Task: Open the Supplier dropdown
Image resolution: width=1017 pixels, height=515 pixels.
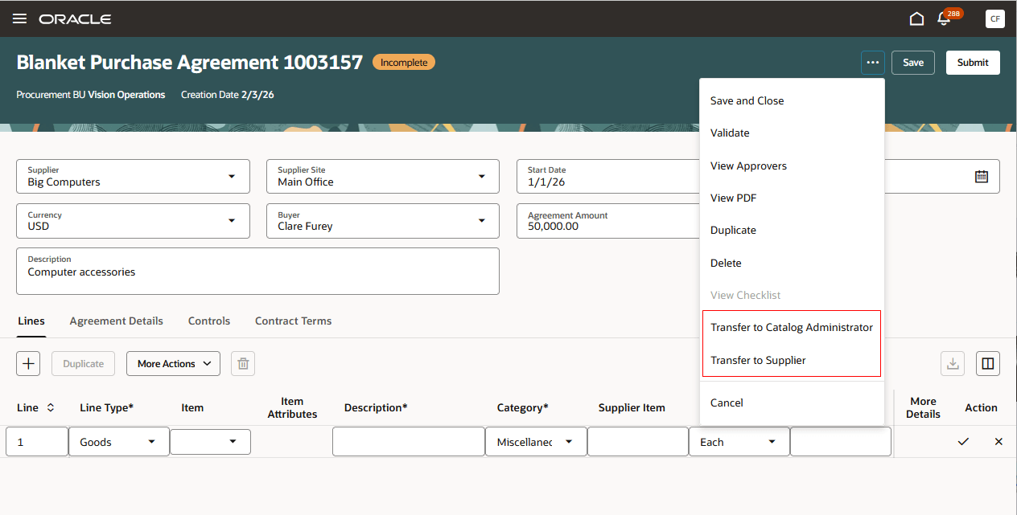Action: [233, 176]
